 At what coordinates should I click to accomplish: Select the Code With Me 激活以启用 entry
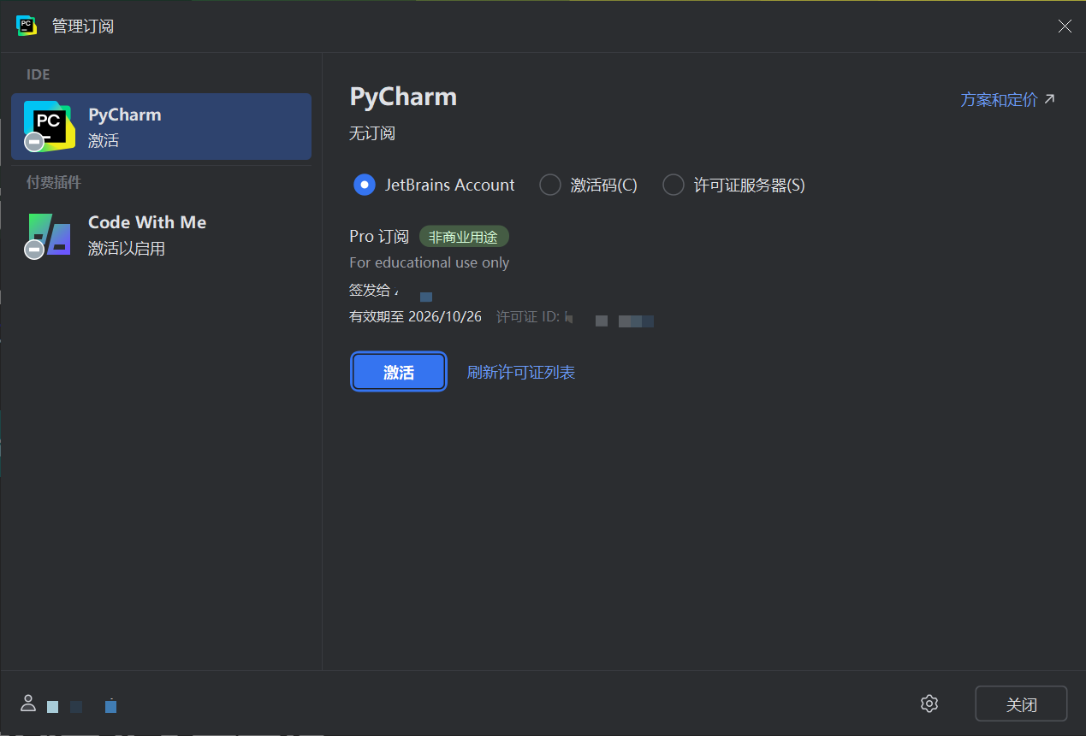coord(161,235)
